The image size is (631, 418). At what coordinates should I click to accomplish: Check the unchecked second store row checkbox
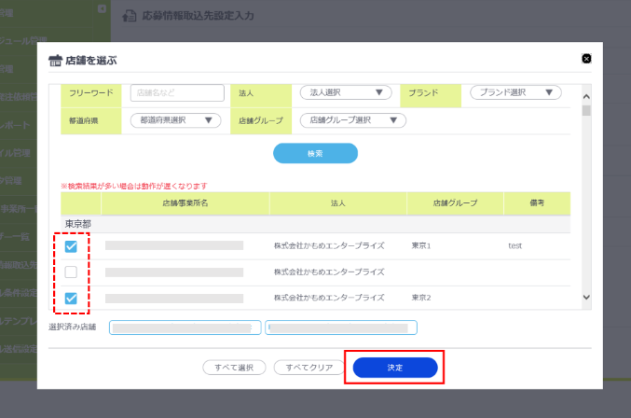(x=71, y=272)
